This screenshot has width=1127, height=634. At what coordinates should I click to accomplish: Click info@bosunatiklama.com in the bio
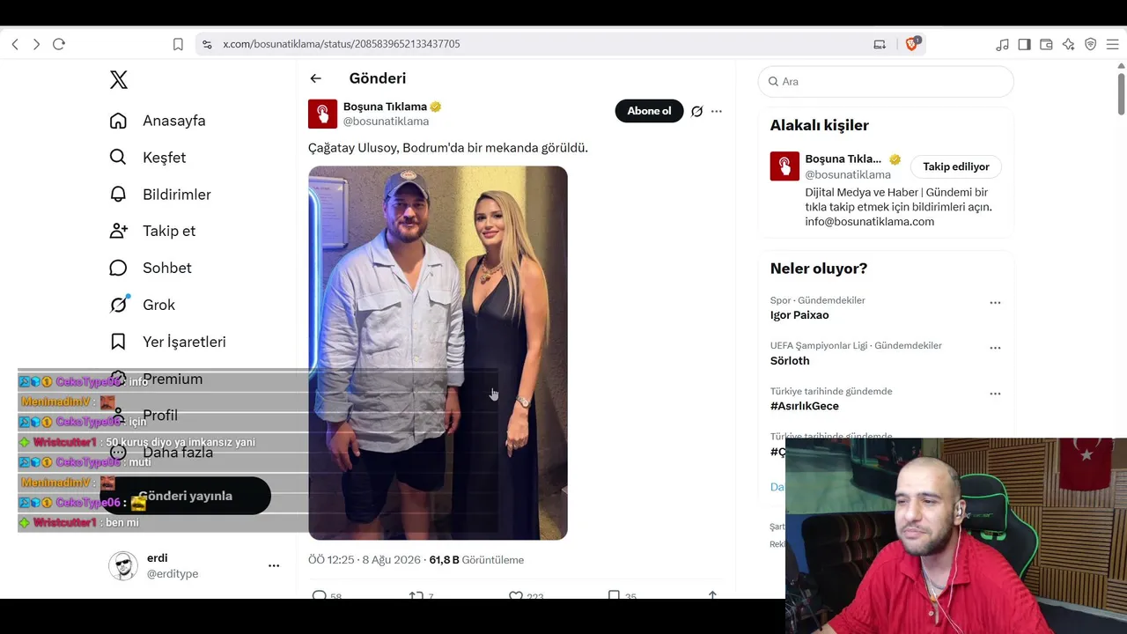pos(870,222)
